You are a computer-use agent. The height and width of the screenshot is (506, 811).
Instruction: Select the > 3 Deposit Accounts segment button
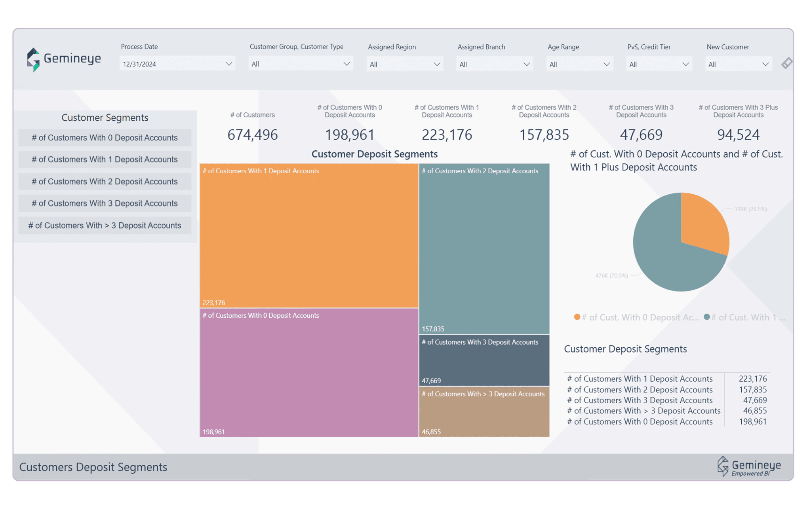(x=105, y=225)
